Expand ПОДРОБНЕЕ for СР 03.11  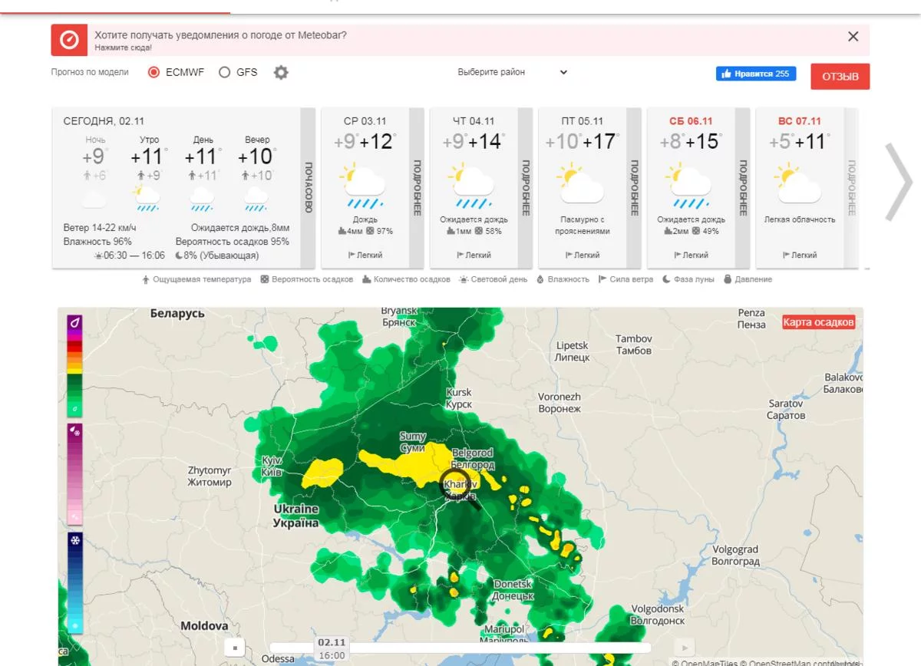(x=417, y=188)
